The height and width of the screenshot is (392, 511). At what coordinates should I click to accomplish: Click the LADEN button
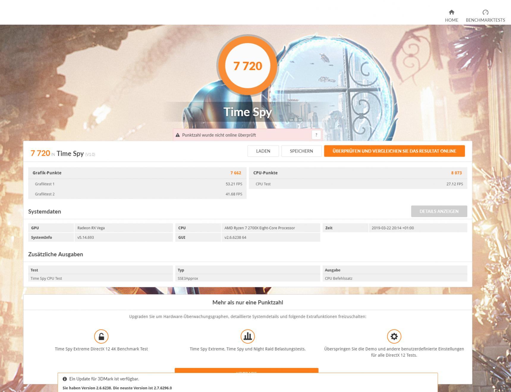[263, 151]
